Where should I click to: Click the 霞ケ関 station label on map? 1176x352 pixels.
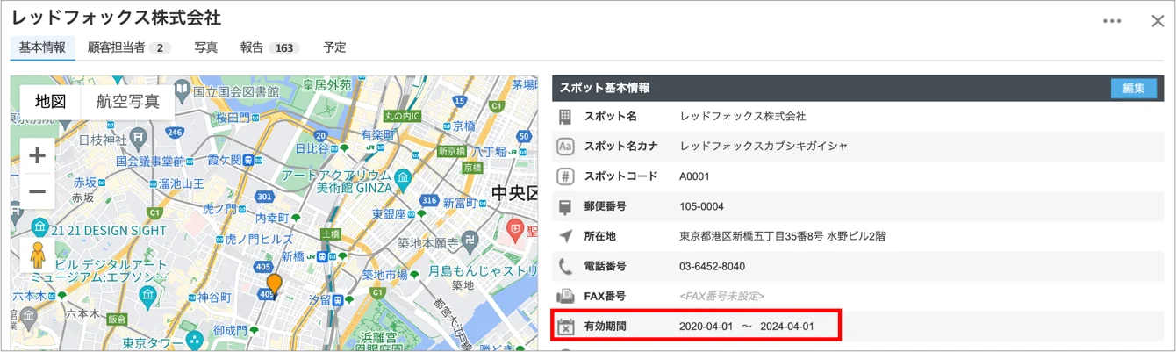tap(224, 161)
